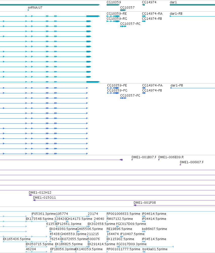Select the 500076 feature label

[94, 239]
